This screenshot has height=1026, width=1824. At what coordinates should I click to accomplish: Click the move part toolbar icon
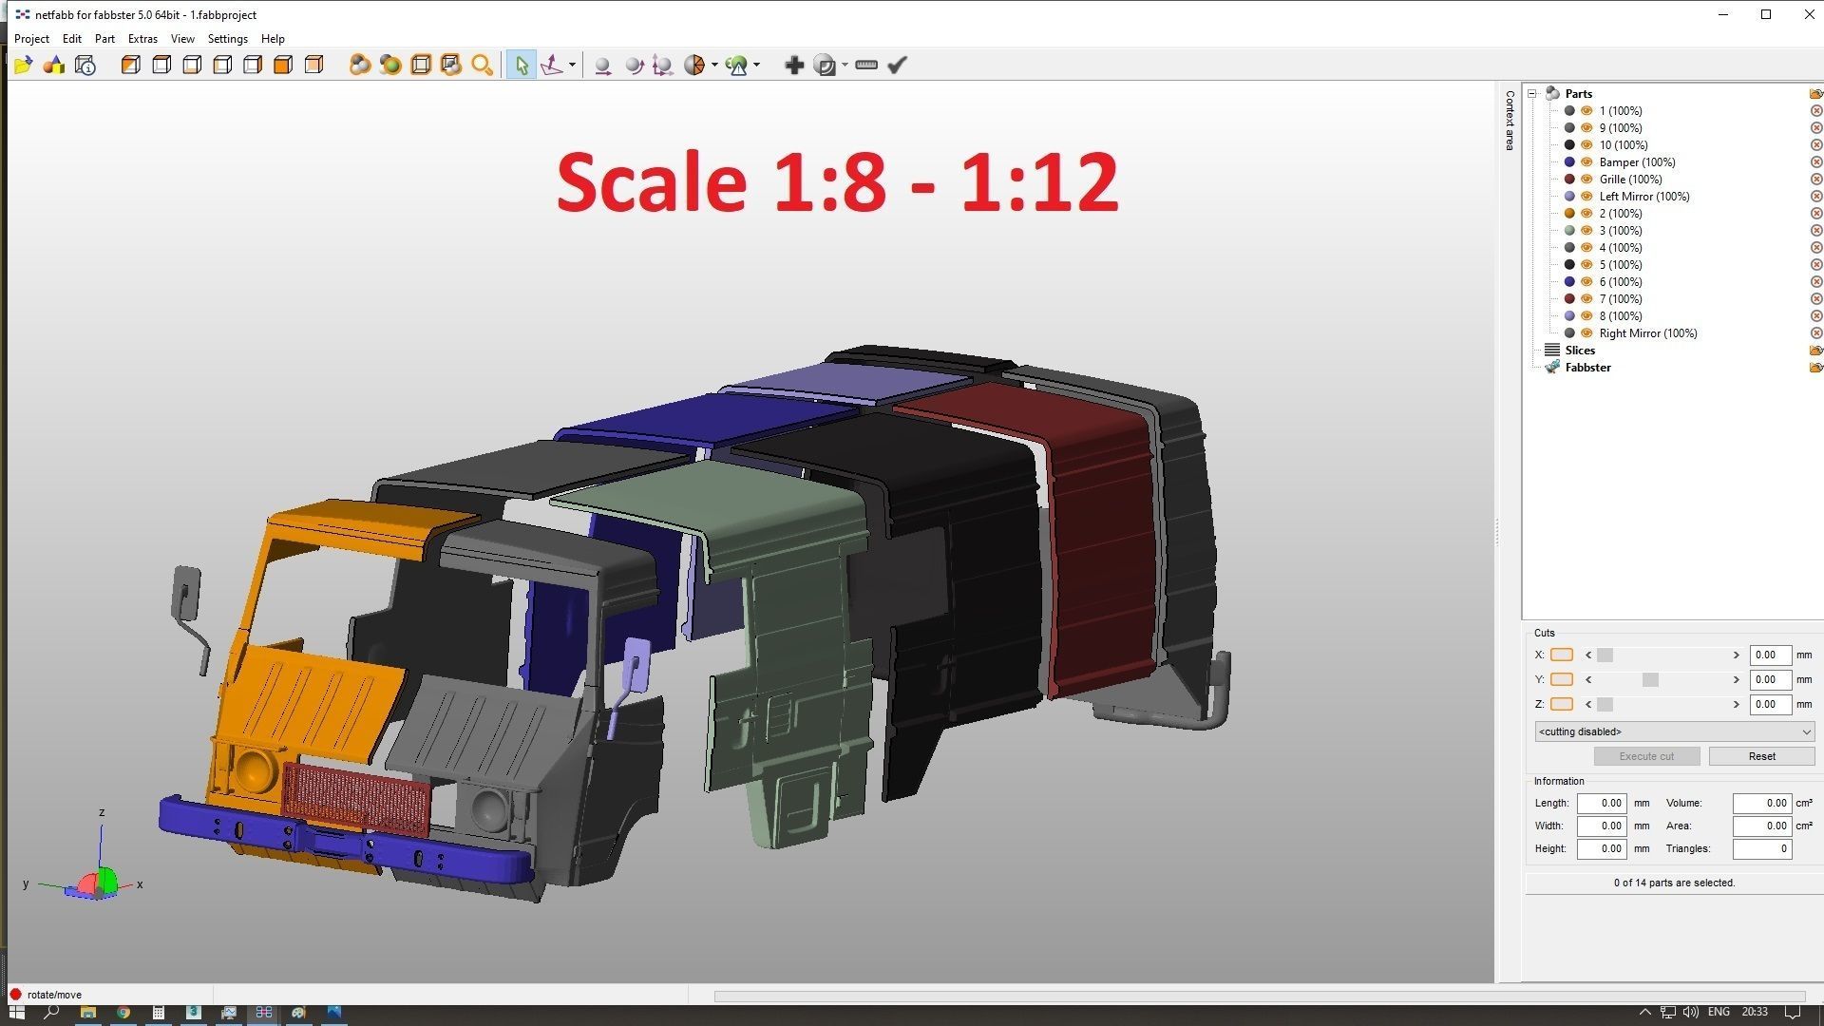(602, 65)
